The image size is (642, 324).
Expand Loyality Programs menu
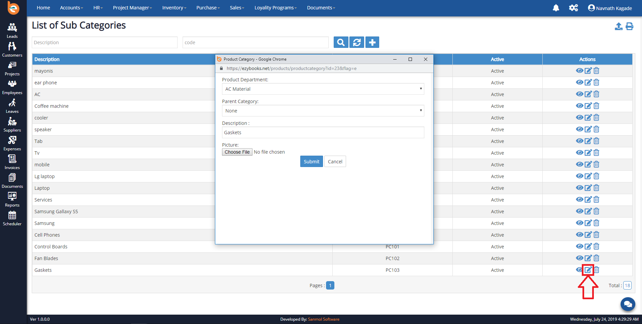pos(276,8)
